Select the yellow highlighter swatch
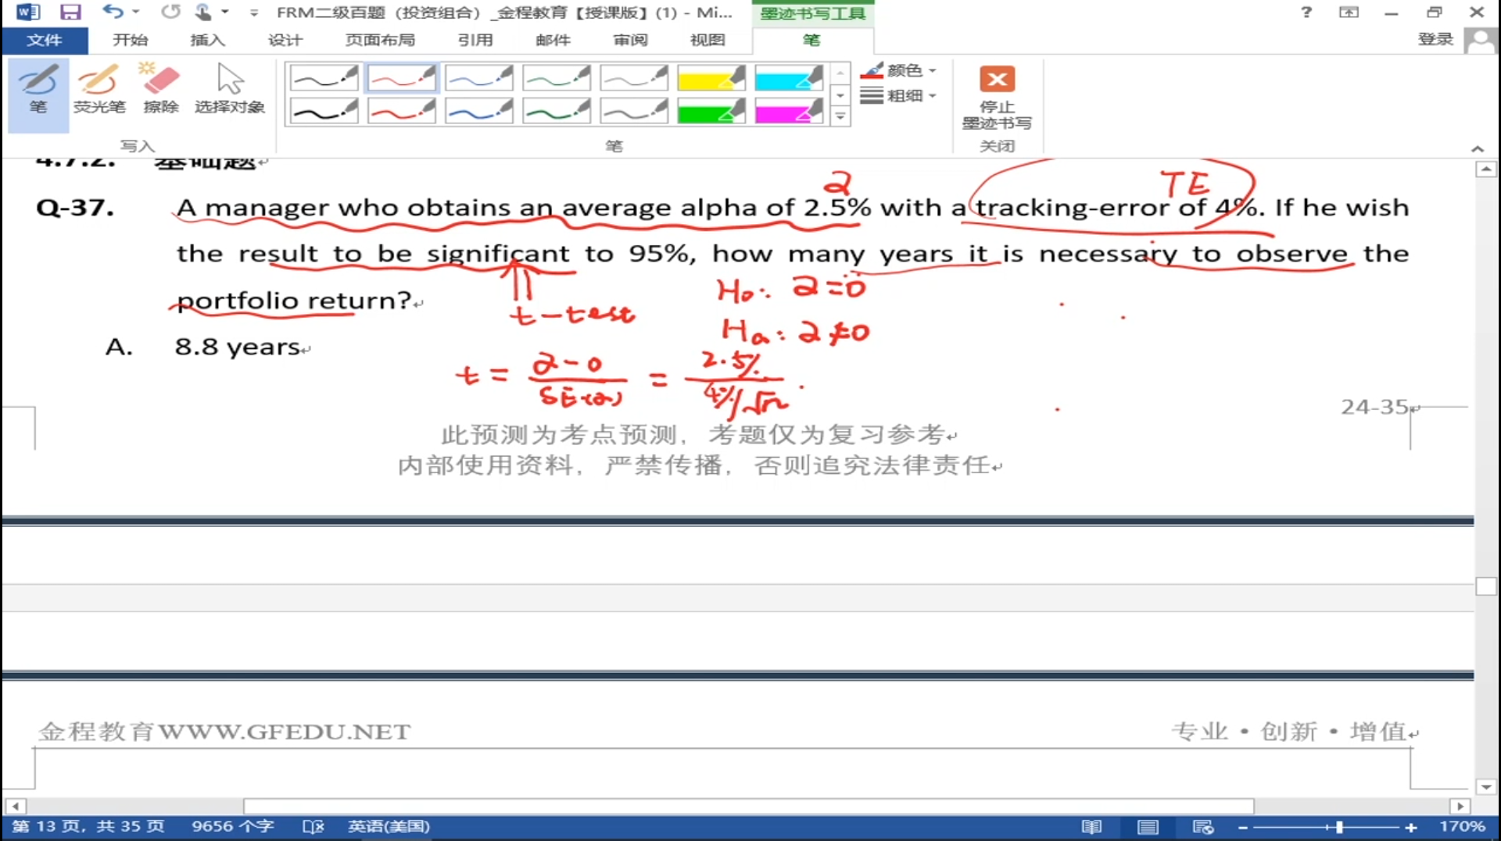Screen dimensions: 1501x841 [x=711, y=77]
